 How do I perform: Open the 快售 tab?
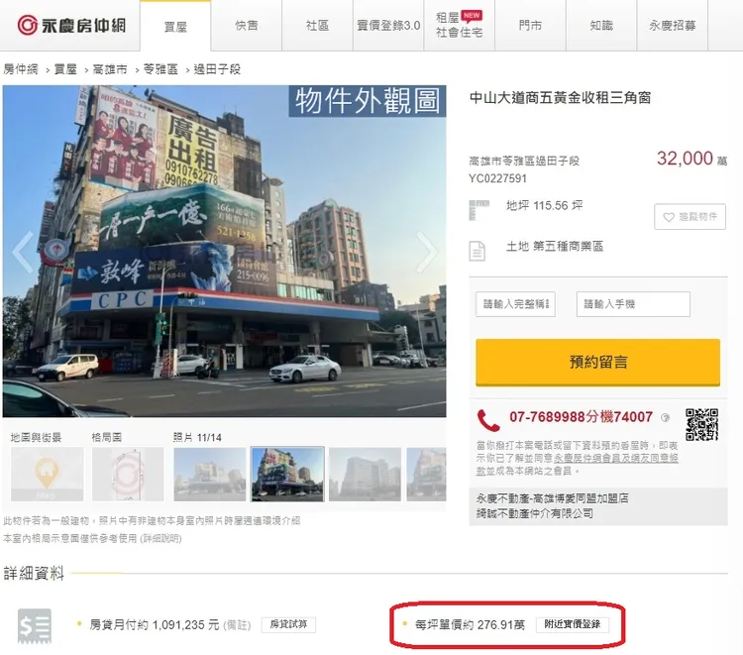coord(247,25)
